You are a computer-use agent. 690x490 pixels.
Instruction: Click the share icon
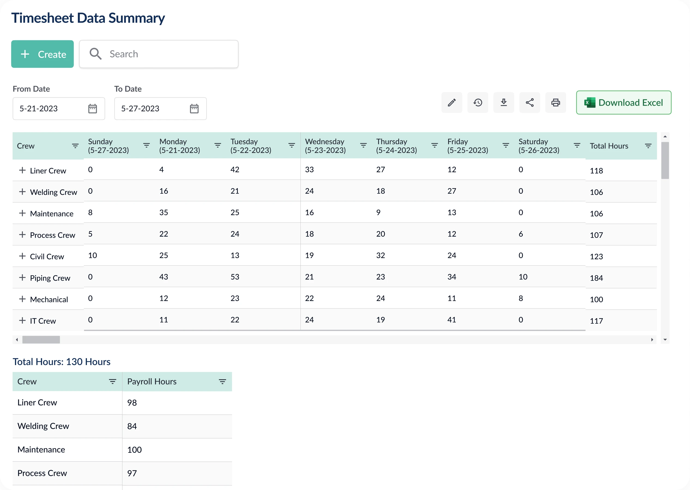[530, 103]
